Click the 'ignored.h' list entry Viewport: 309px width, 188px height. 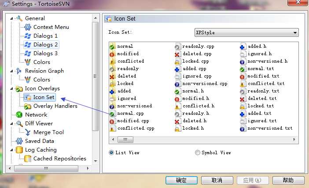(x=256, y=54)
